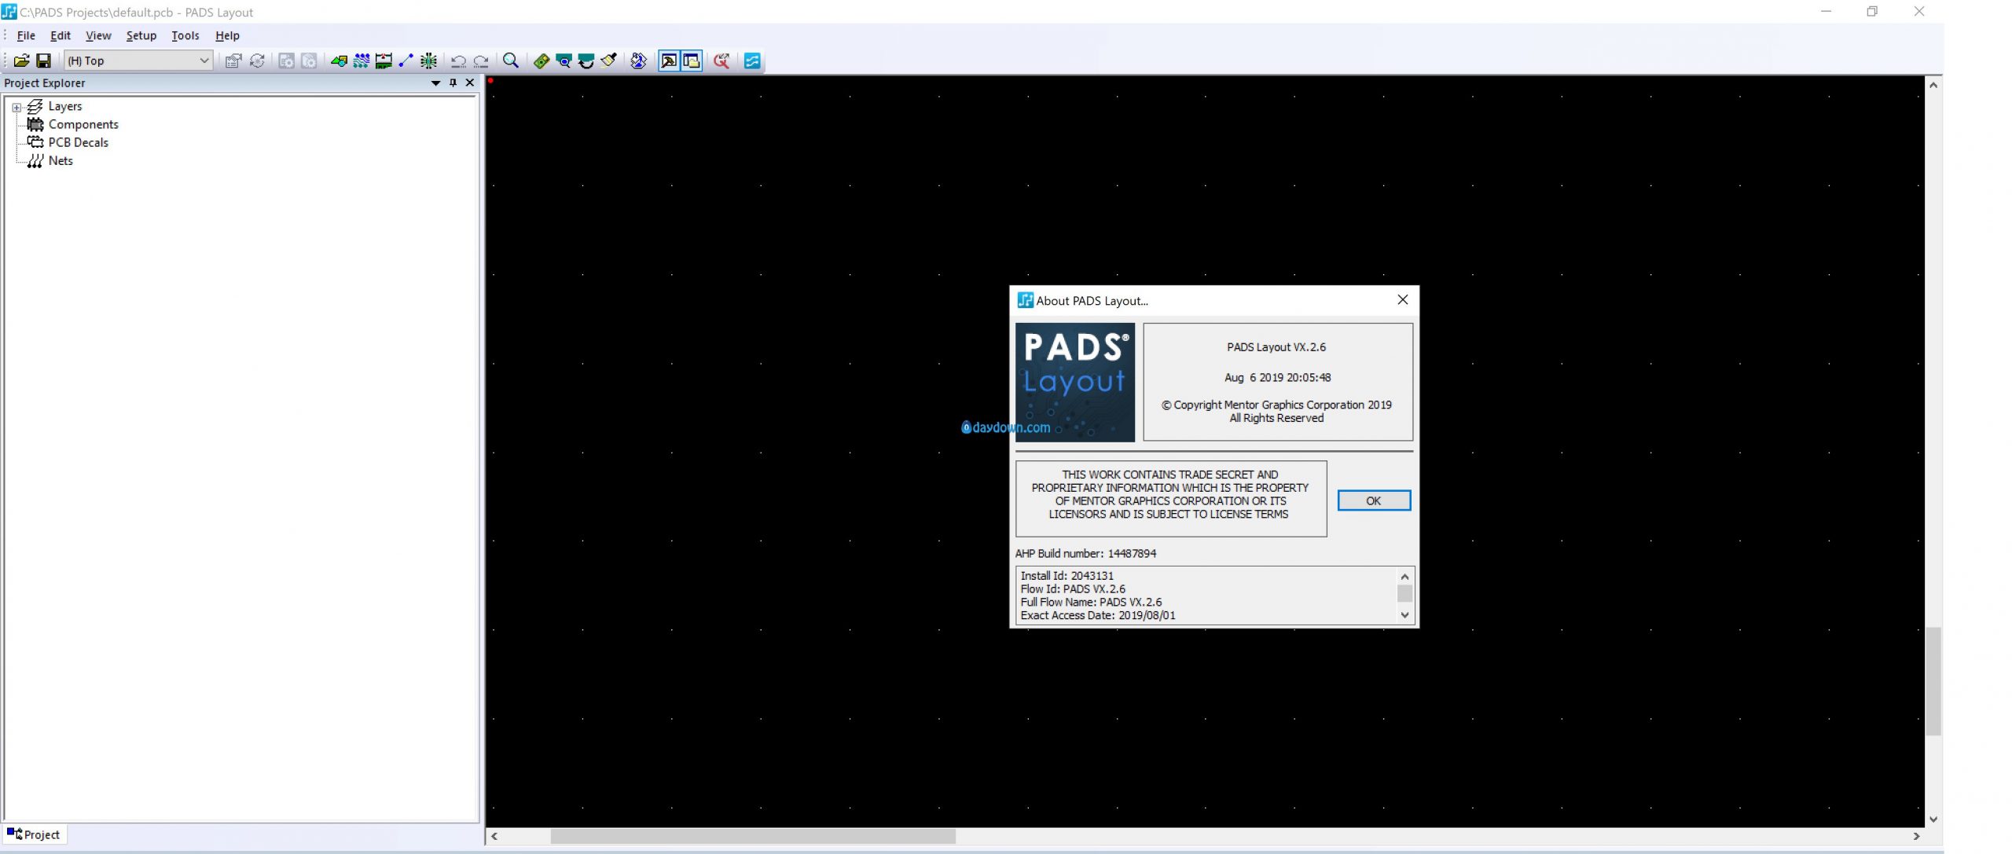2012x854 pixels.
Task: Open the Help menu
Action: pyautogui.click(x=227, y=35)
